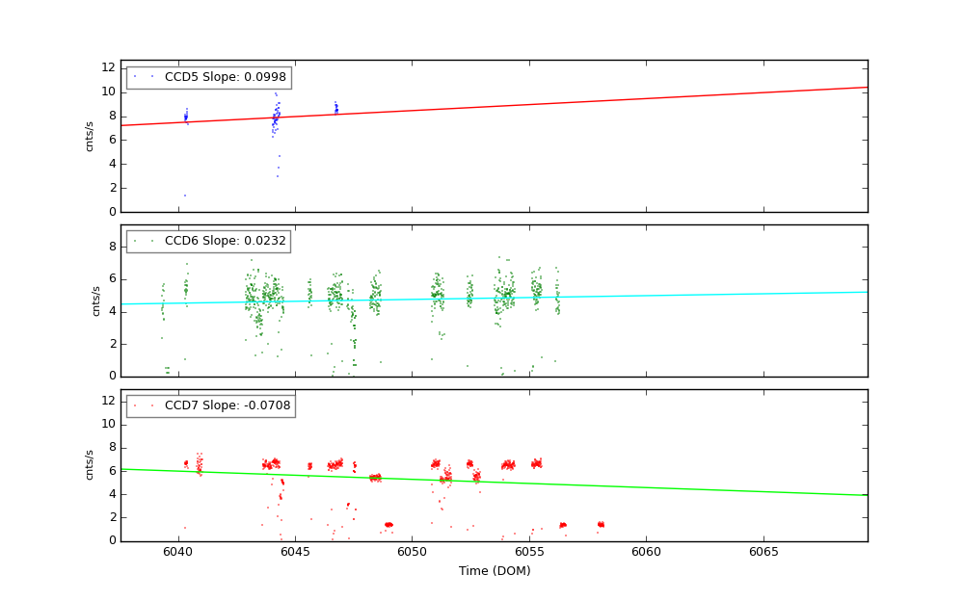Click the 6040 tick label on x-axis
The image size is (964, 601).
[177, 552]
